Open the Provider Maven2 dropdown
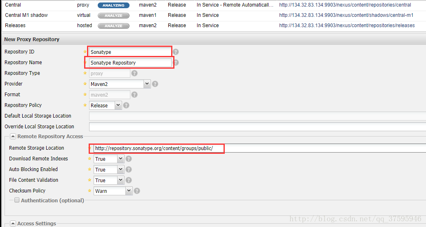This screenshot has width=426, height=227. [x=147, y=84]
